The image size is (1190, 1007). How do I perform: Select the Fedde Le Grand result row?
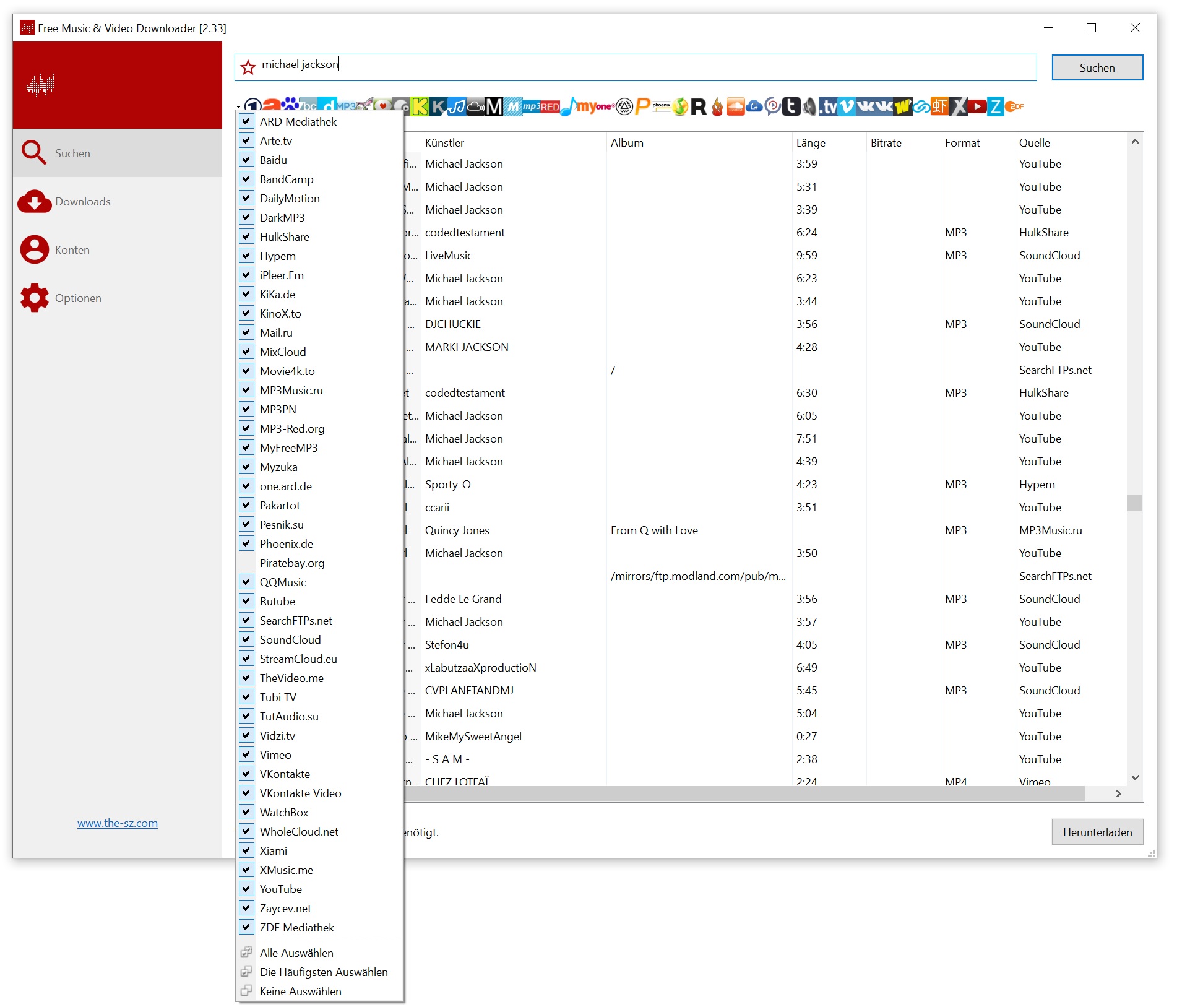[765, 599]
